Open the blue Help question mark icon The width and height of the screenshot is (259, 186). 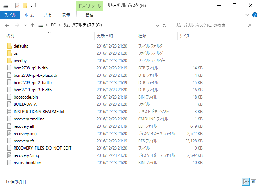[x=255, y=15]
